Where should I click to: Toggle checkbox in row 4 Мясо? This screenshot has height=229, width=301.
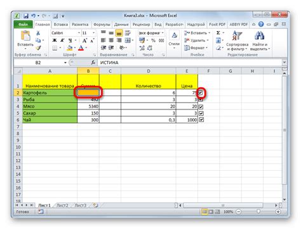201,107
